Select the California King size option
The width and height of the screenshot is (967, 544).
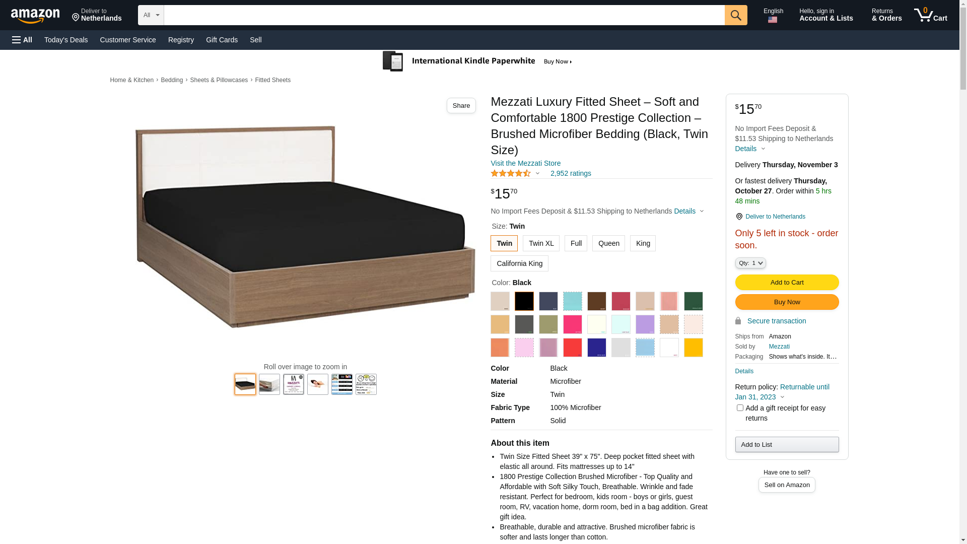[x=519, y=263]
